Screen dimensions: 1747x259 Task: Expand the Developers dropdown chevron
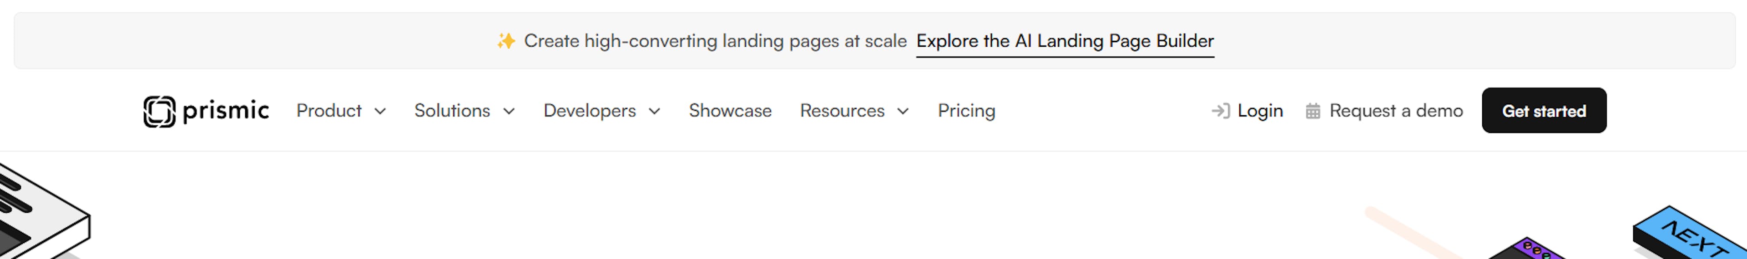[x=655, y=112]
